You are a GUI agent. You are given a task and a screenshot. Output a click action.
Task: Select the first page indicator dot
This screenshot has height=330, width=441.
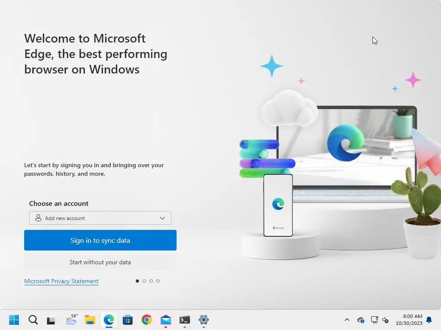coord(137,281)
